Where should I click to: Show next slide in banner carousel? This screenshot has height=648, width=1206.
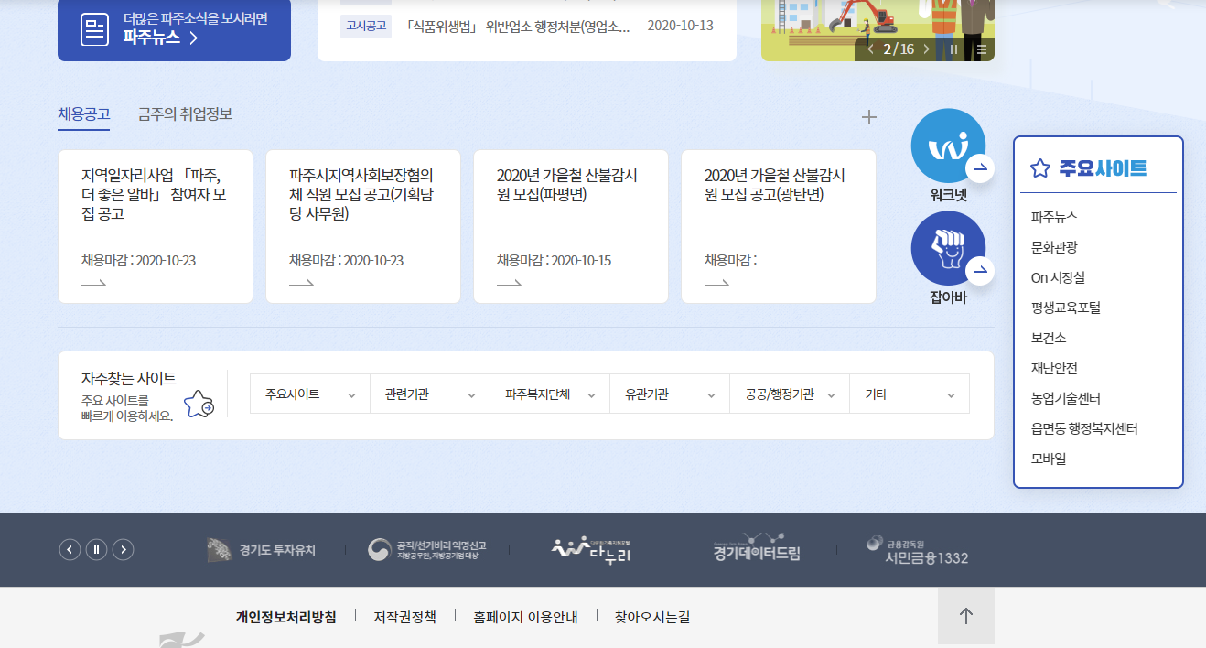click(x=926, y=49)
